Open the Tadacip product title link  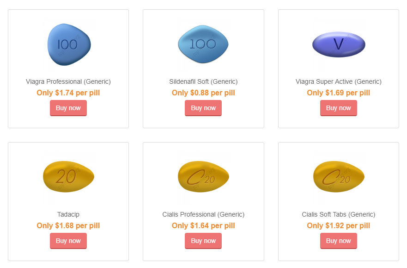coord(68,214)
